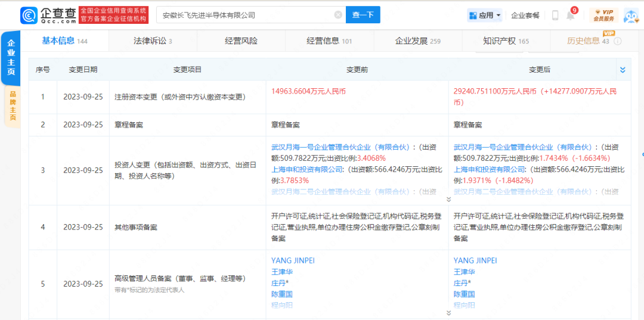Click the 变更日期 column header
The width and height of the screenshot is (644, 320).
(x=83, y=70)
